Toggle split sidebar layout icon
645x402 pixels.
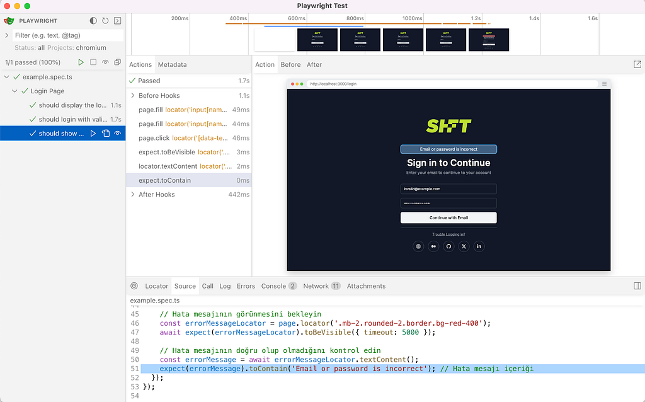637,286
